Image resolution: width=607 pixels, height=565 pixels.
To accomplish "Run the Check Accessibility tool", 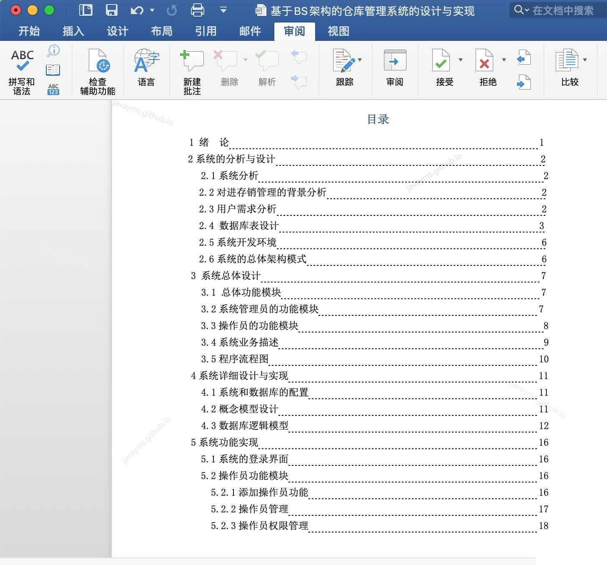I will pos(98,72).
